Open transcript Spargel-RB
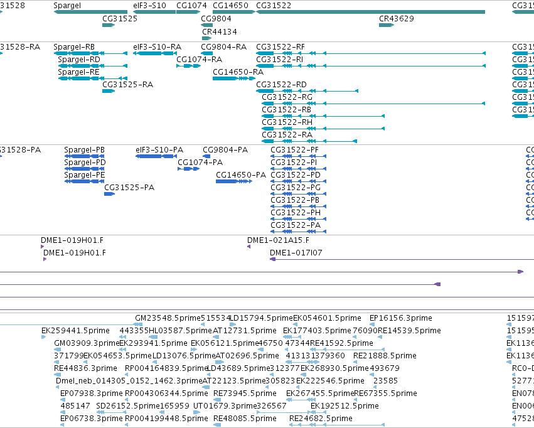 [74, 47]
